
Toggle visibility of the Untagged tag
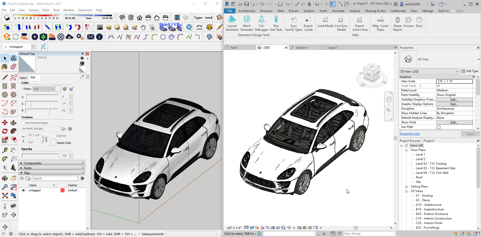pos(23,190)
